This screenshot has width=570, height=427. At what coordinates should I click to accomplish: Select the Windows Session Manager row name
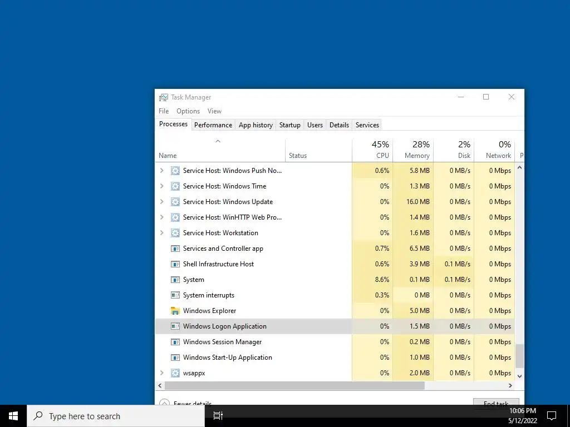click(x=222, y=342)
